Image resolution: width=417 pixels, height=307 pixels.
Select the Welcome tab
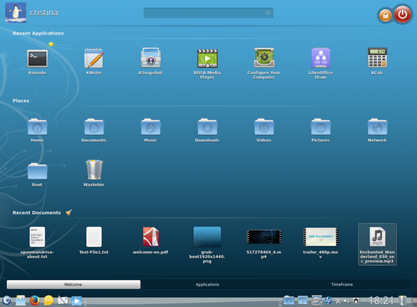[x=73, y=285]
